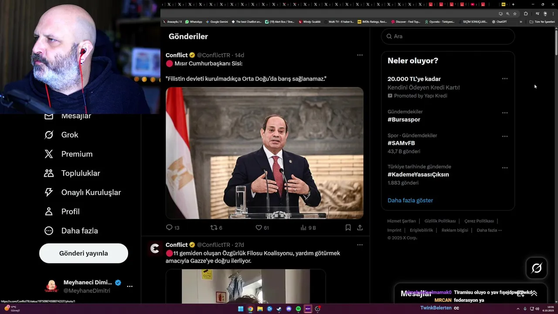Open the Windy: Sıcaklık bookmark

[x=310, y=21]
